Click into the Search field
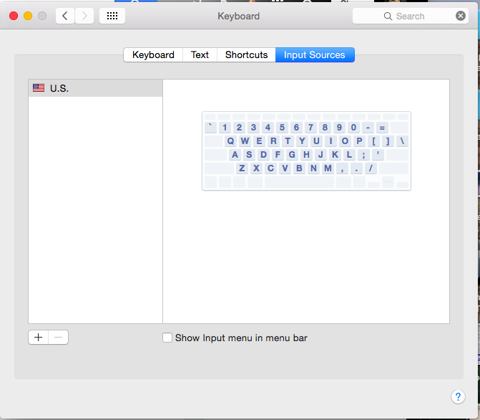The image size is (480, 420). (411, 16)
